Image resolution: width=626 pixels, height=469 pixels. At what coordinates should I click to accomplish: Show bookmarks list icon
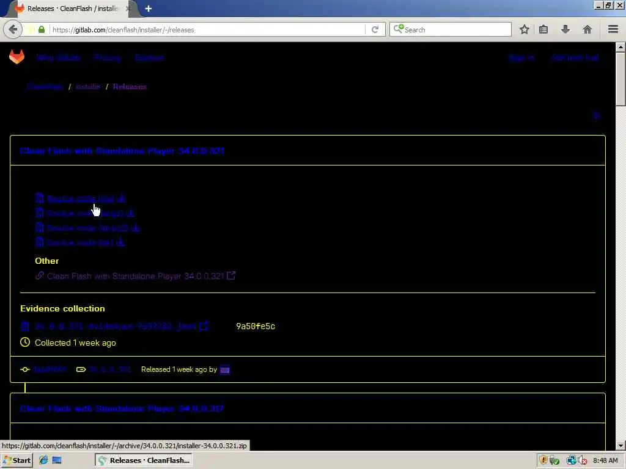pyautogui.click(x=543, y=29)
